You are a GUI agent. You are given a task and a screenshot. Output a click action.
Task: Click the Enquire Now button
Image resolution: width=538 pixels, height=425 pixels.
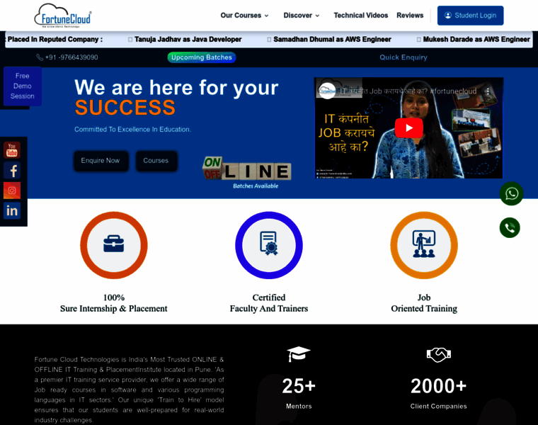pos(101,161)
